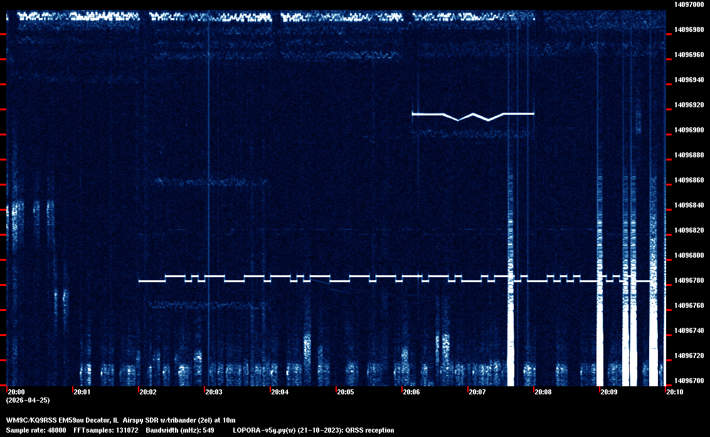The width and height of the screenshot is (710, 437).
Task: Click the 20:06 time label
Action: (x=411, y=392)
